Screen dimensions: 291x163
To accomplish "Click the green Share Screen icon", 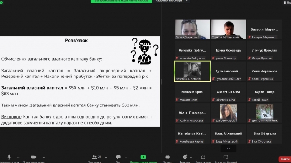I will coord(143,157).
